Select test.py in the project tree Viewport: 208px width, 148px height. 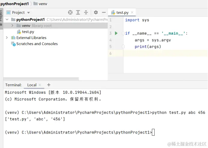[28, 32]
